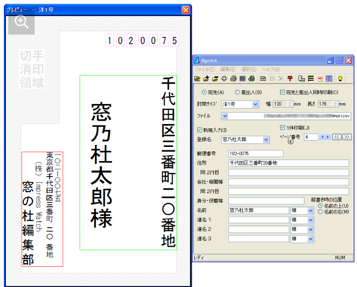Jump to first page with << button

pyautogui.click(x=337, y=137)
